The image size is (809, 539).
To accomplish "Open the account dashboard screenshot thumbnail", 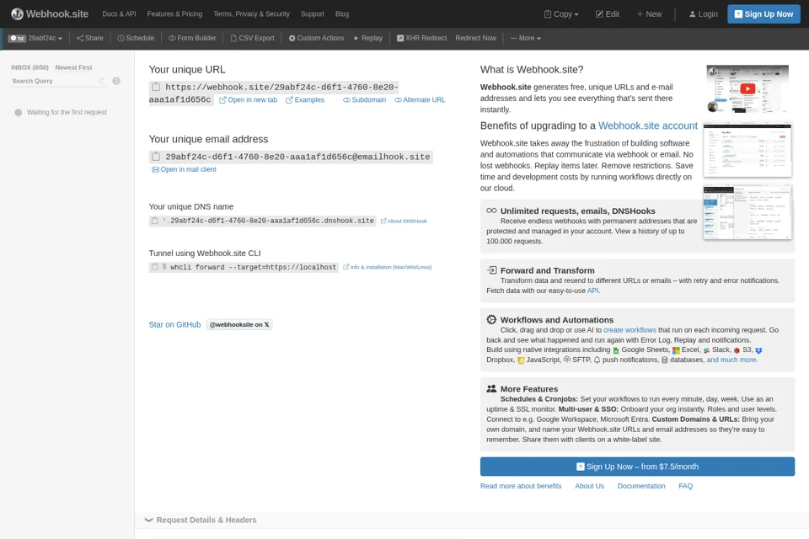I will pyautogui.click(x=747, y=150).
